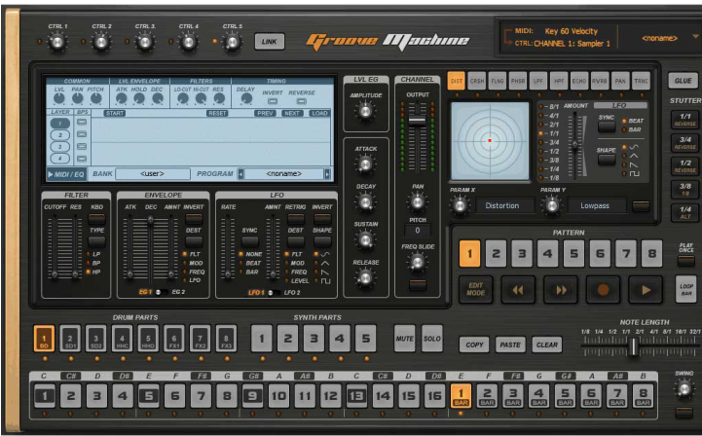702x436 pixels.
Task: Enable the HPF effect button
Action: click(559, 81)
